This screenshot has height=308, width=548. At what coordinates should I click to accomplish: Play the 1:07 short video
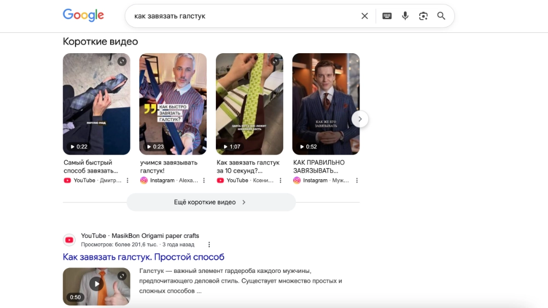(232, 147)
